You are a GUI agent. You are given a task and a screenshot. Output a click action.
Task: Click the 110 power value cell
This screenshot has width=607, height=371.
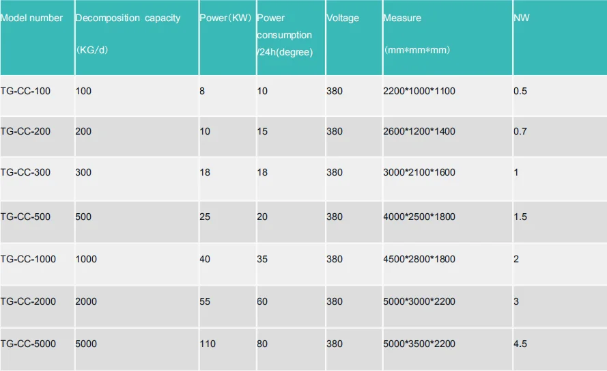coord(208,344)
